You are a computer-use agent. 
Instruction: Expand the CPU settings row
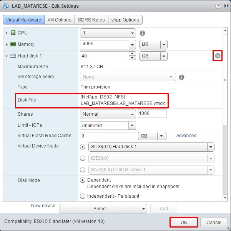[x=7, y=33]
